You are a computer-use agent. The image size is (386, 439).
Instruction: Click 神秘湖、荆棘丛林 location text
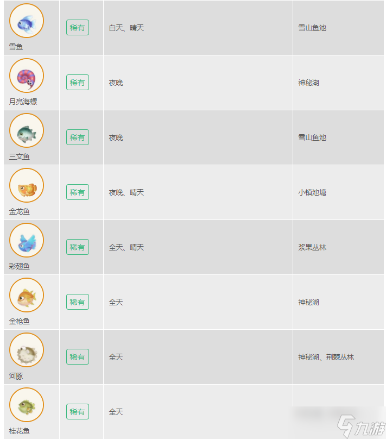(x=326, y=357)
